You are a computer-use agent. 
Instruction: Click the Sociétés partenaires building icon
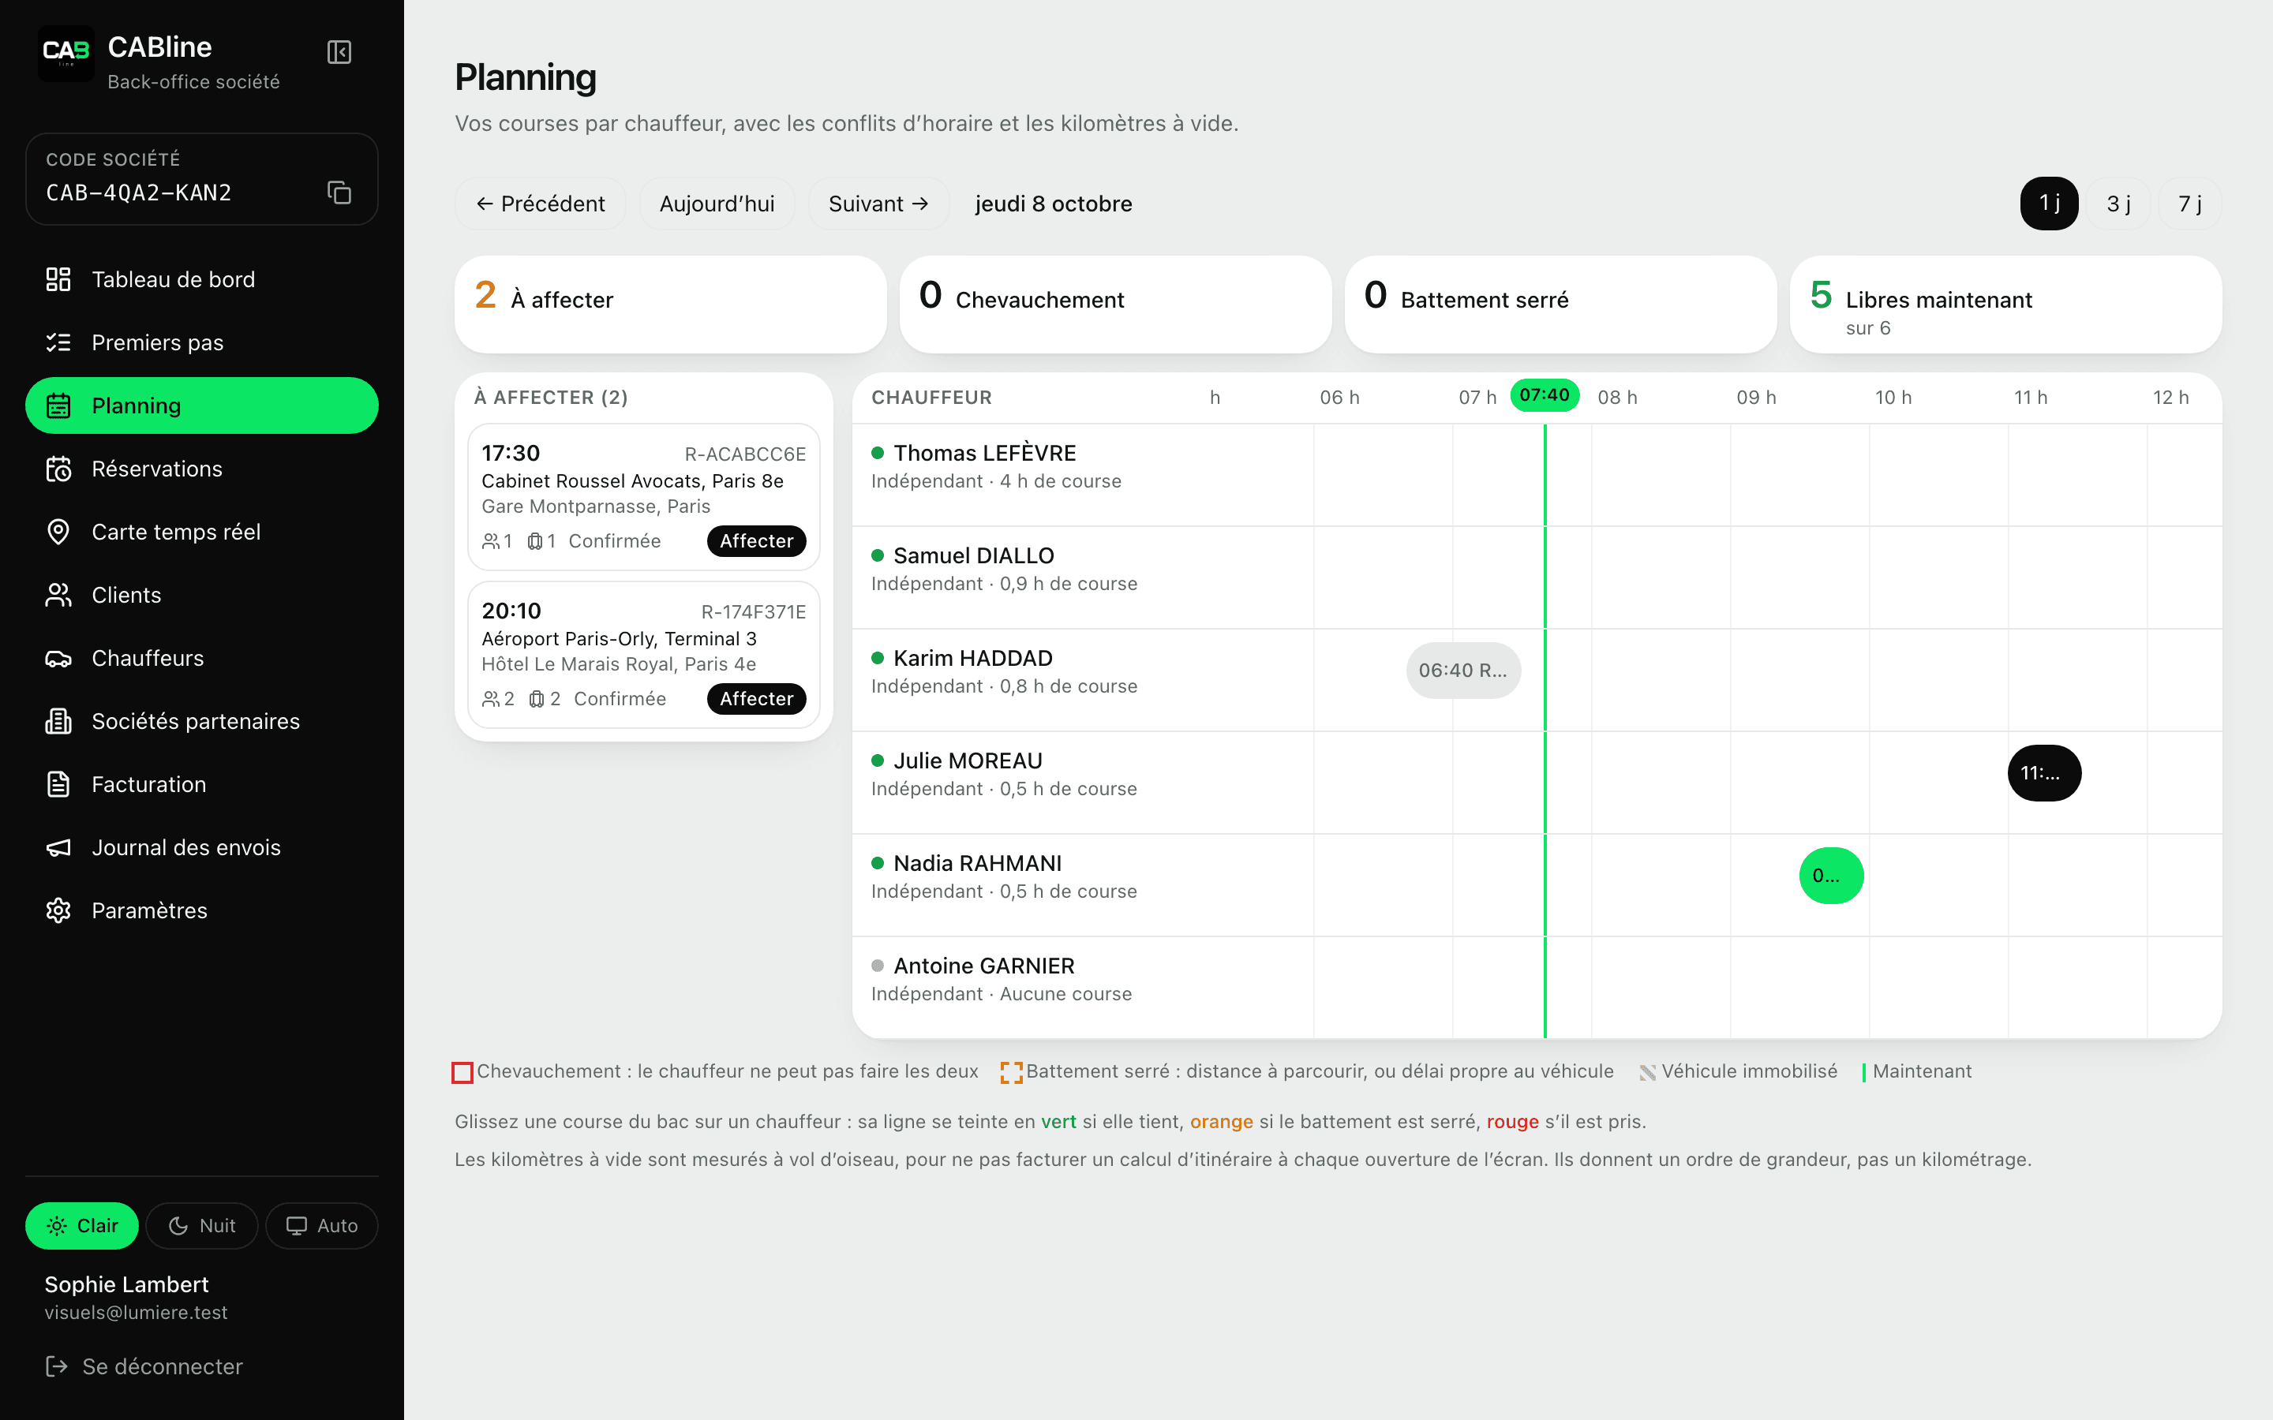(x=58, y=721)
